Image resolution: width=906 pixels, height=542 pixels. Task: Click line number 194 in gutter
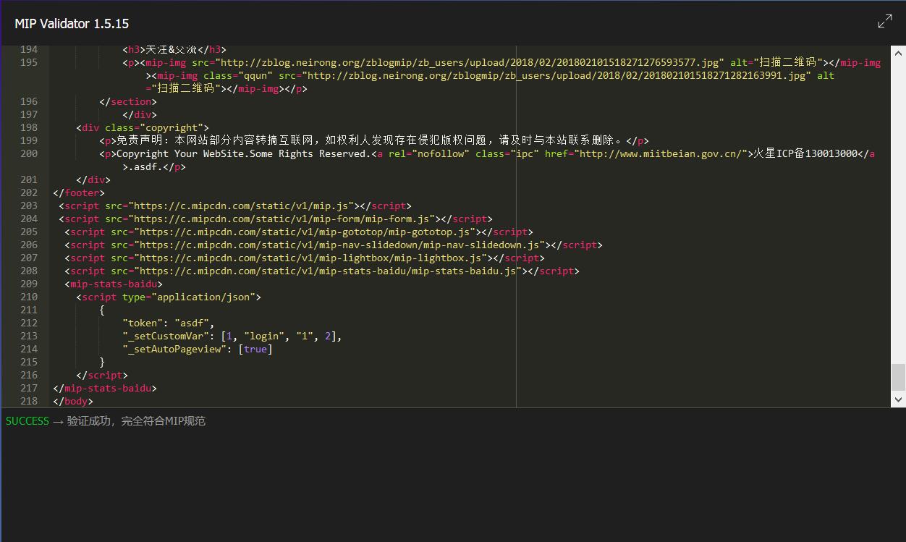(29, 50)
